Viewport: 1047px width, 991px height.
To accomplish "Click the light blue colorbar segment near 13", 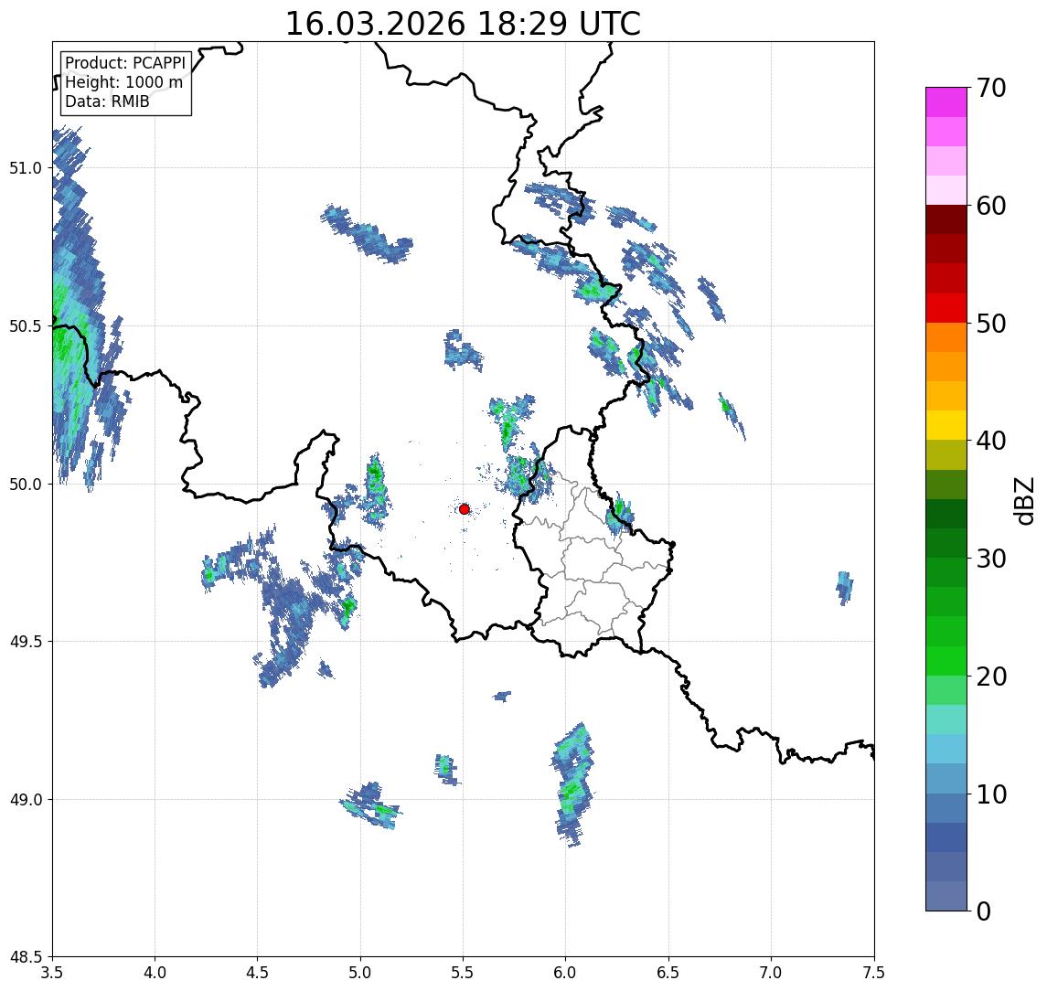I will click(946, 749).
